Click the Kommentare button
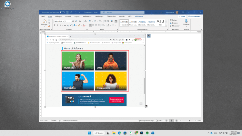 point(194,16)
